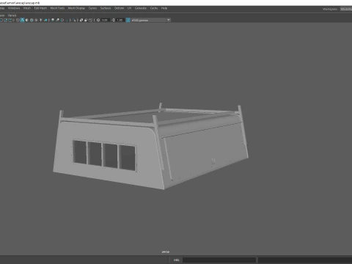Toggle the View Transform icon
The height and width of the screenshot is (264, 352).
128,20
